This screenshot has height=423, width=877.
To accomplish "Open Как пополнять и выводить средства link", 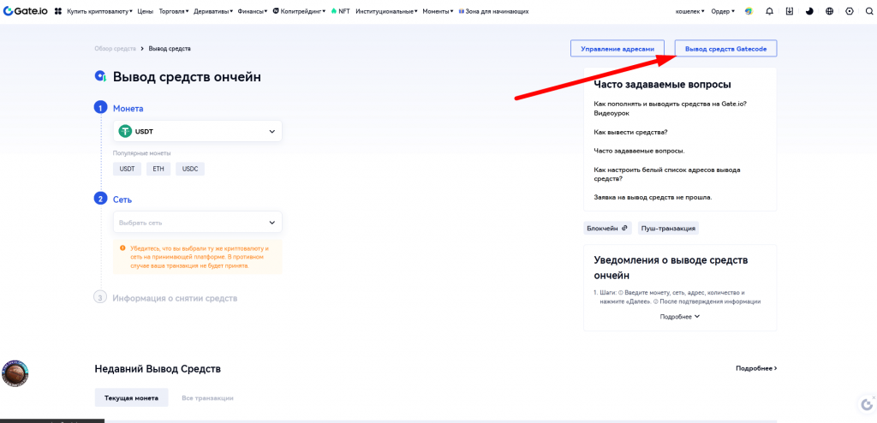I will [670, 109].
